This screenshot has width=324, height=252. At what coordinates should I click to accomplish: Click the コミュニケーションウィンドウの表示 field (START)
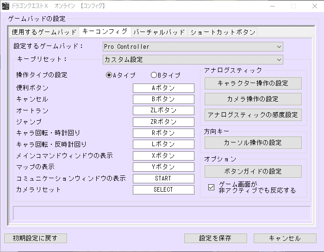point(163,178)
